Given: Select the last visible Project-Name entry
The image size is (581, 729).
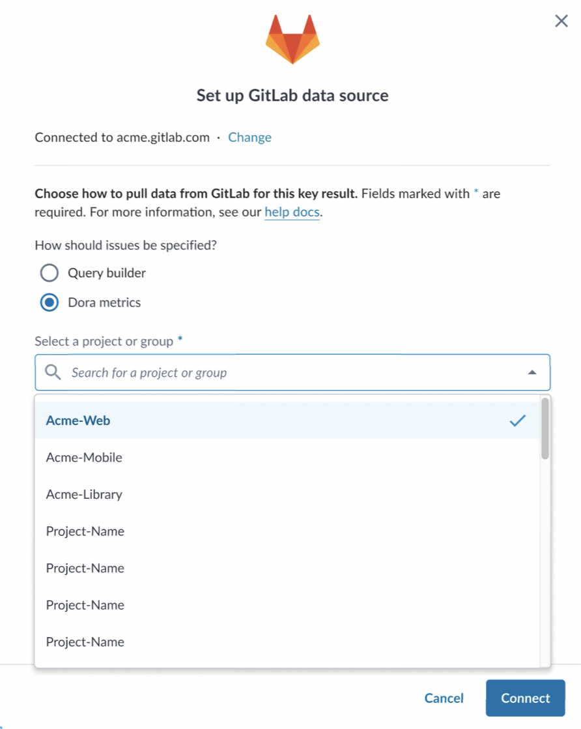Looking at the screenshot, I should 287,642.
